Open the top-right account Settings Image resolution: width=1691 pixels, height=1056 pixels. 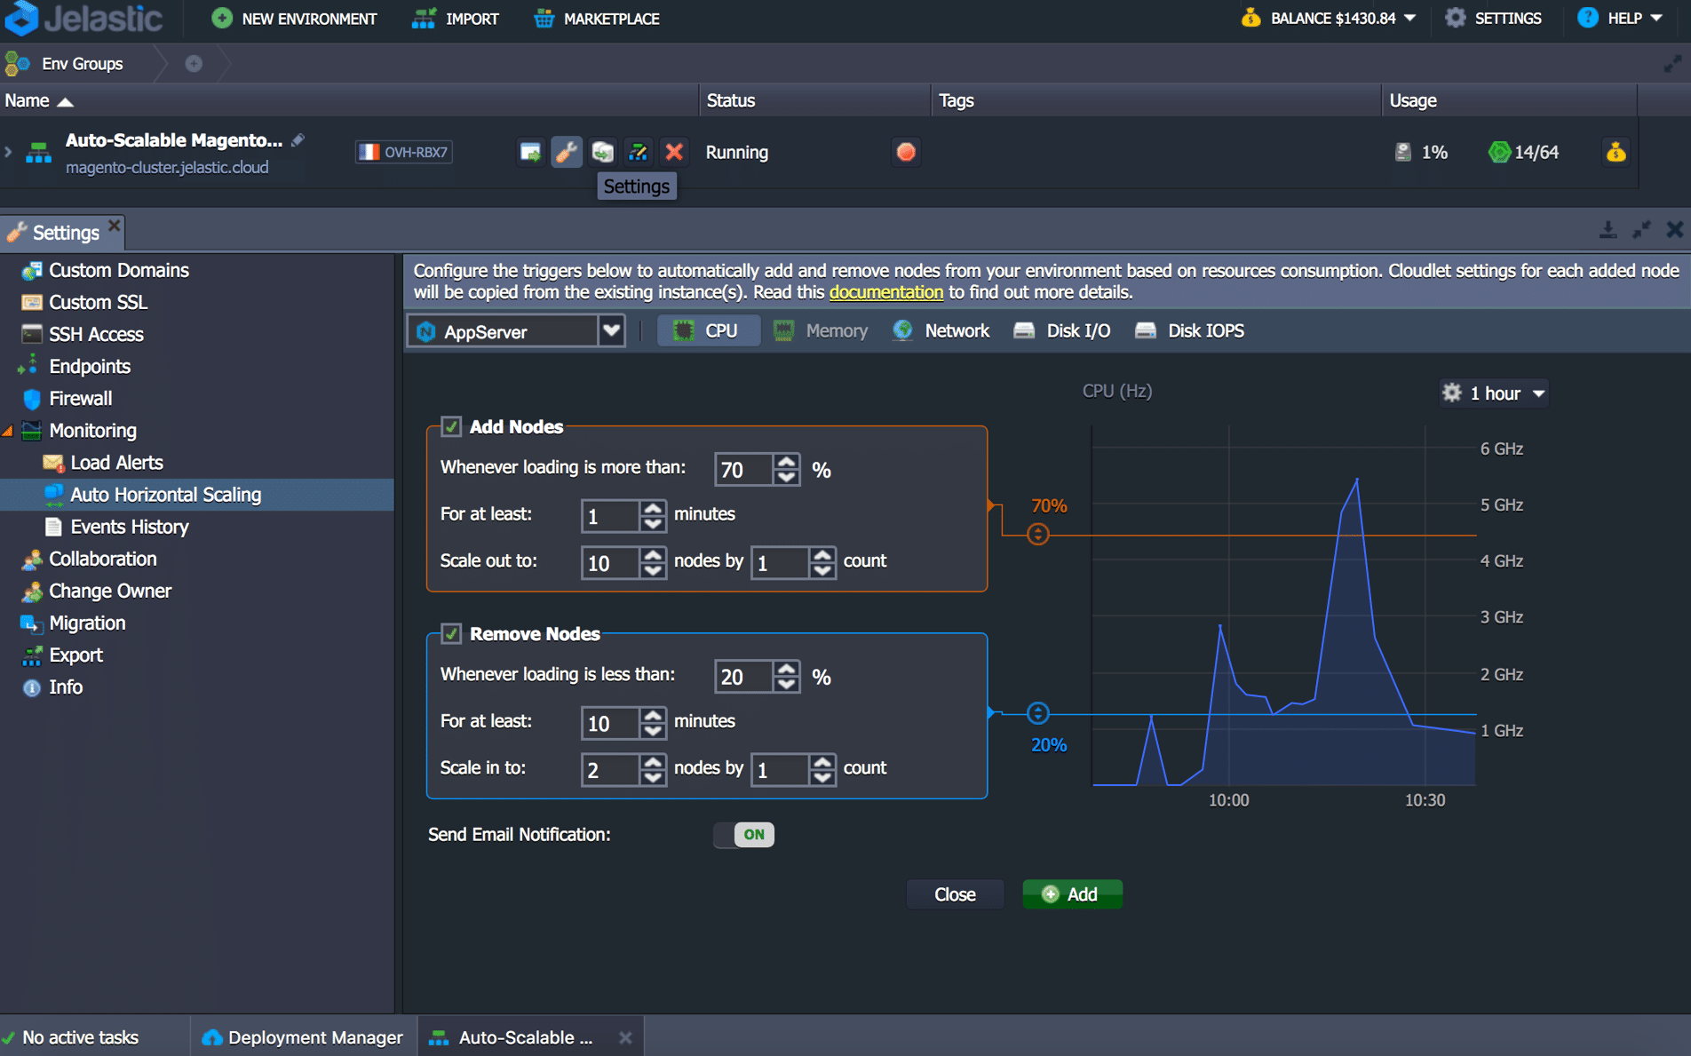point(1494,18)
